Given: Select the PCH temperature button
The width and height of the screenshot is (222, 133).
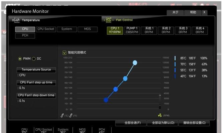Looking at the screenshot, I should [25, 36].
